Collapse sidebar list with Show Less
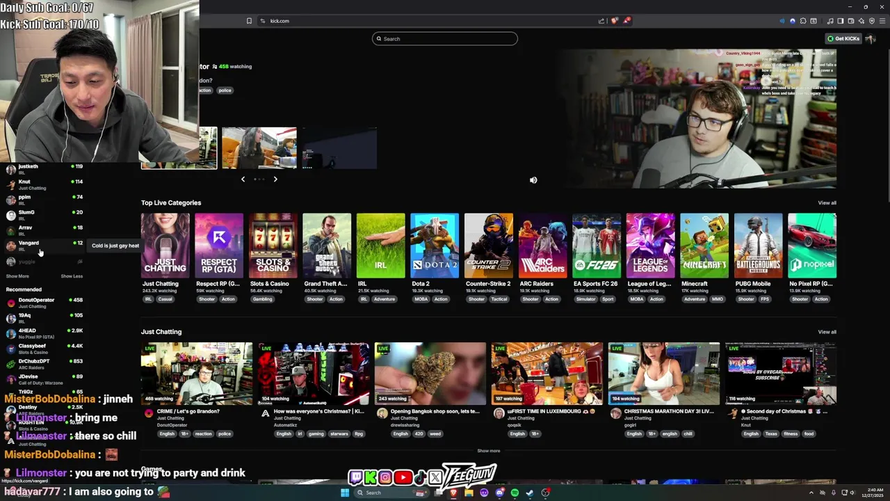 pyautogui.click(x=72, y=276)
